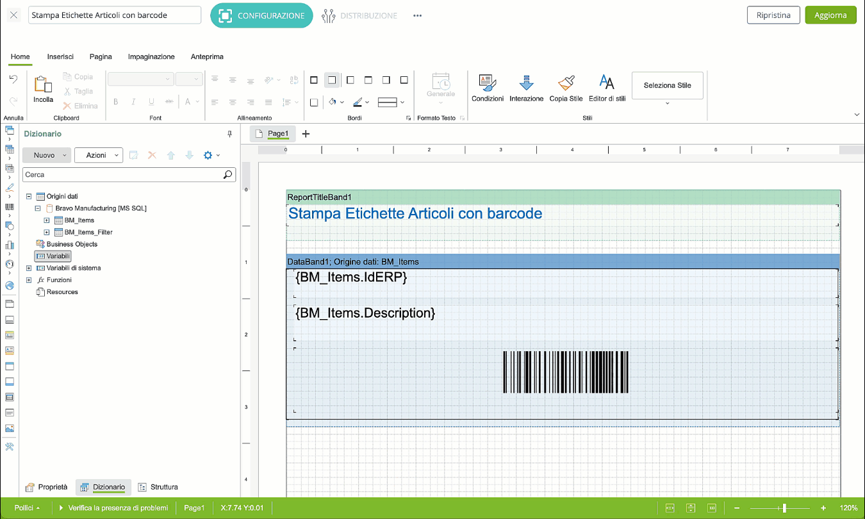Click the image component icon in sidebar
865x519 pixels.
coord(9,429)
